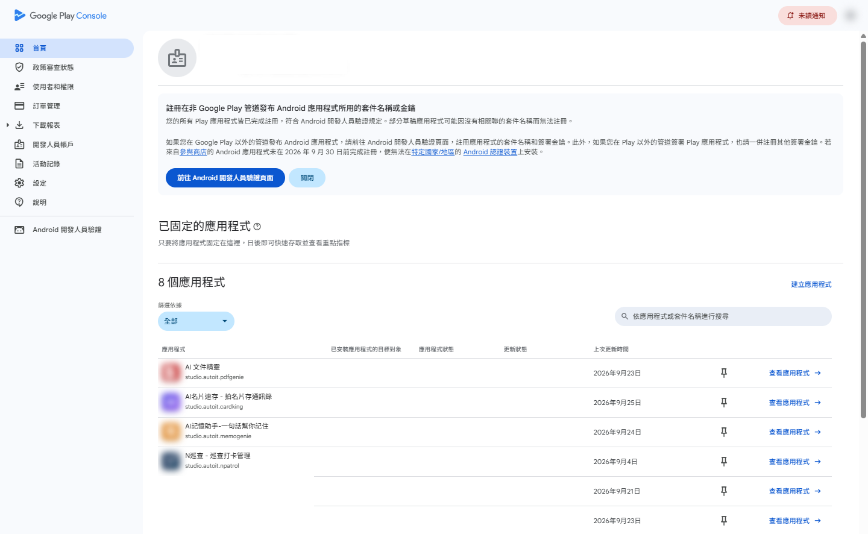This screenshot has width=868, height=534.
Task: Click the app search input field
Action: coord(723,316)
